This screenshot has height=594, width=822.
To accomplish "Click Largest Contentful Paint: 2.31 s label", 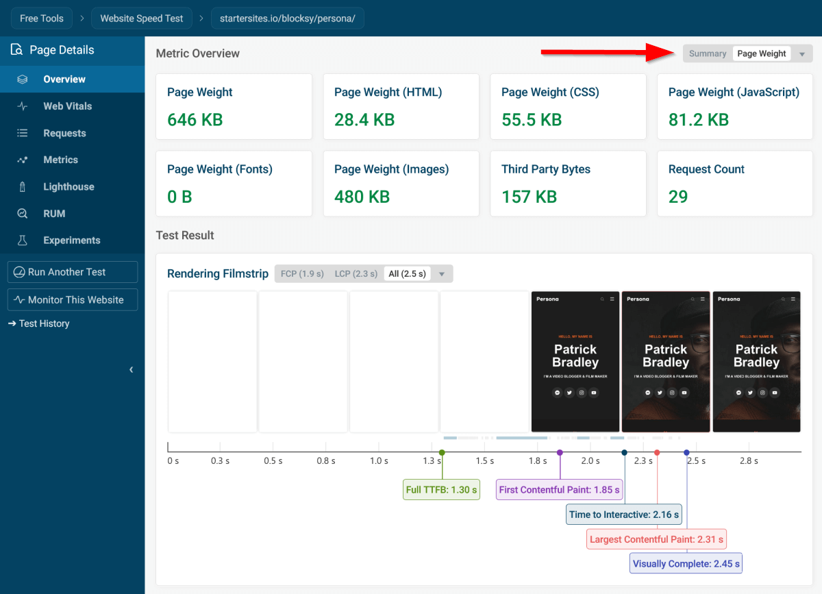I will [656, 539].
